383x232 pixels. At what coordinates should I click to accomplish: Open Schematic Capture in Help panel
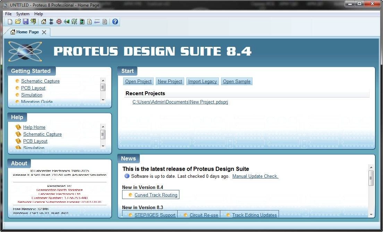43,134
